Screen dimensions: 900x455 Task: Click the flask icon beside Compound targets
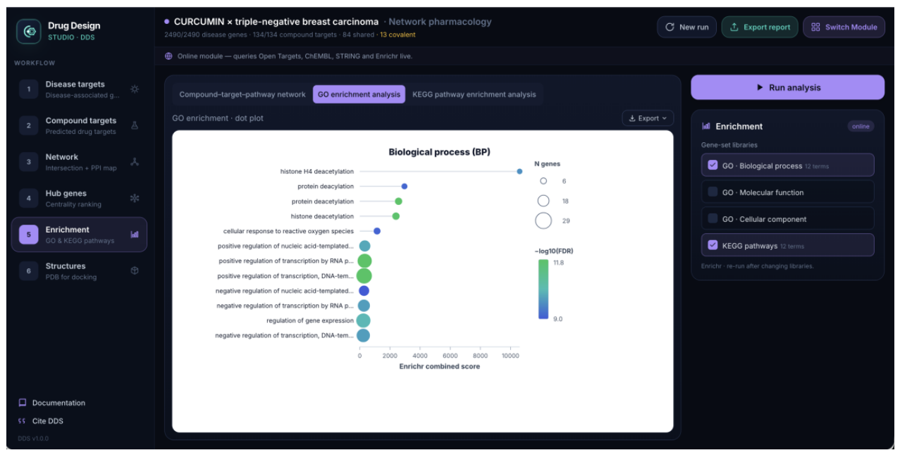[x=135, y=125]
